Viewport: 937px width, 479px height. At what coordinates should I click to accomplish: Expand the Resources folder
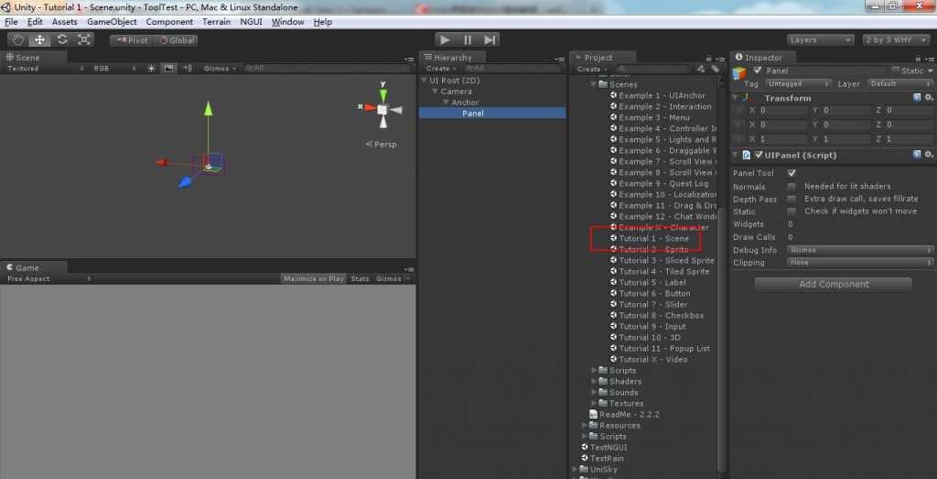585,425
